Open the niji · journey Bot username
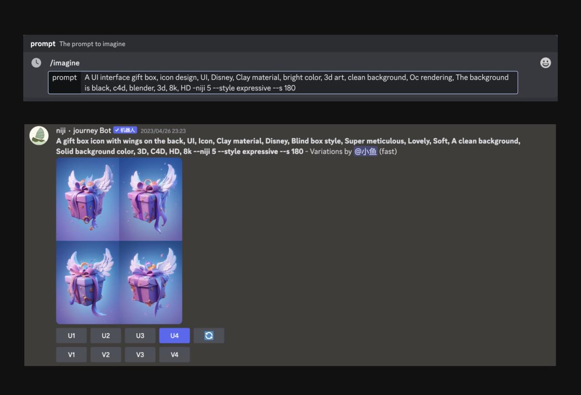 tap(84, 130)
